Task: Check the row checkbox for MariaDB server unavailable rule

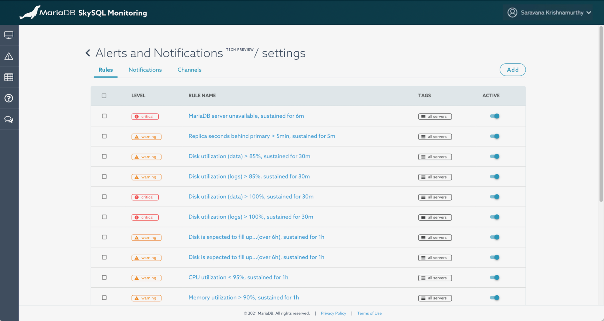Action: tap(104, 116)
